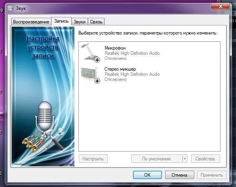Switch to the Воспроизведение tab
Image resolution: width=236 pixels, height=187 pixels.
point(31,22)
